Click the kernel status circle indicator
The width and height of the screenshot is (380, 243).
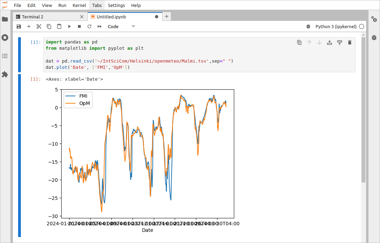pos(362,26)
